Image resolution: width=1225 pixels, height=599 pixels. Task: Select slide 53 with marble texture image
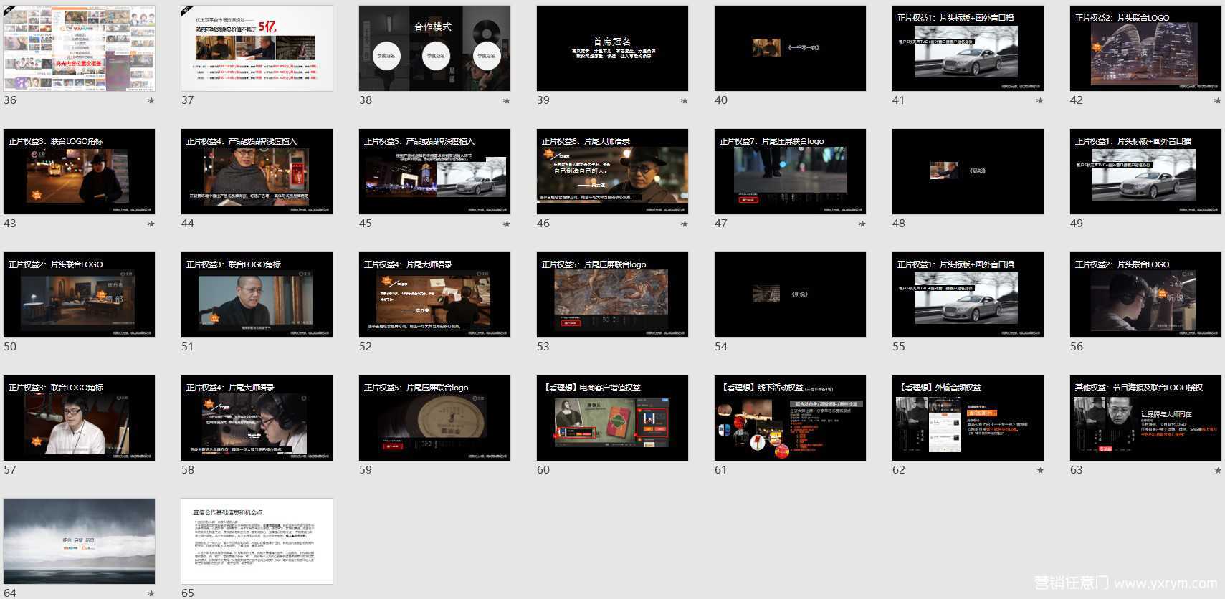click(x=612, y=294)
